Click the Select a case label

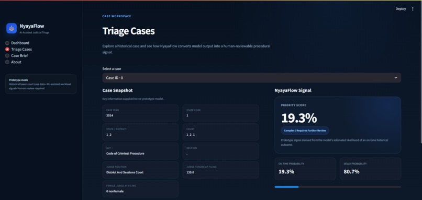coord(112,69)
